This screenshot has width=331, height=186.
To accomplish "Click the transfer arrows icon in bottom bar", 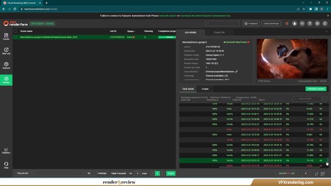I will tap(316, 174).
